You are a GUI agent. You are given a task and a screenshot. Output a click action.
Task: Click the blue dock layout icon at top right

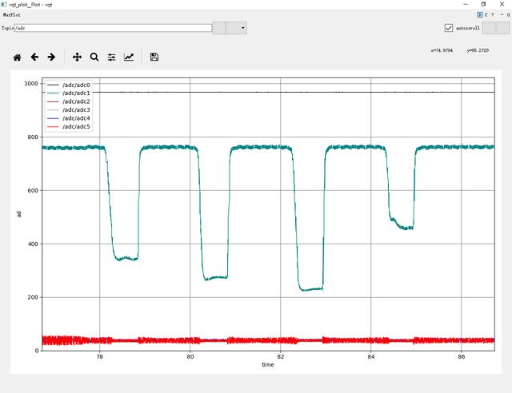pyautogui.click(x=480, y=14)
